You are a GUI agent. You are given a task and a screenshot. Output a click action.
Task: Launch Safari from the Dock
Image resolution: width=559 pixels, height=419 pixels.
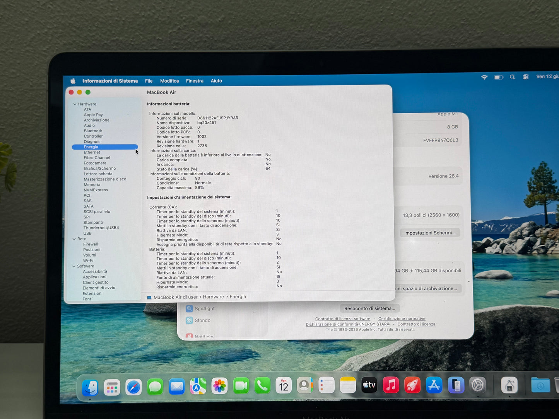pos(133,387)
